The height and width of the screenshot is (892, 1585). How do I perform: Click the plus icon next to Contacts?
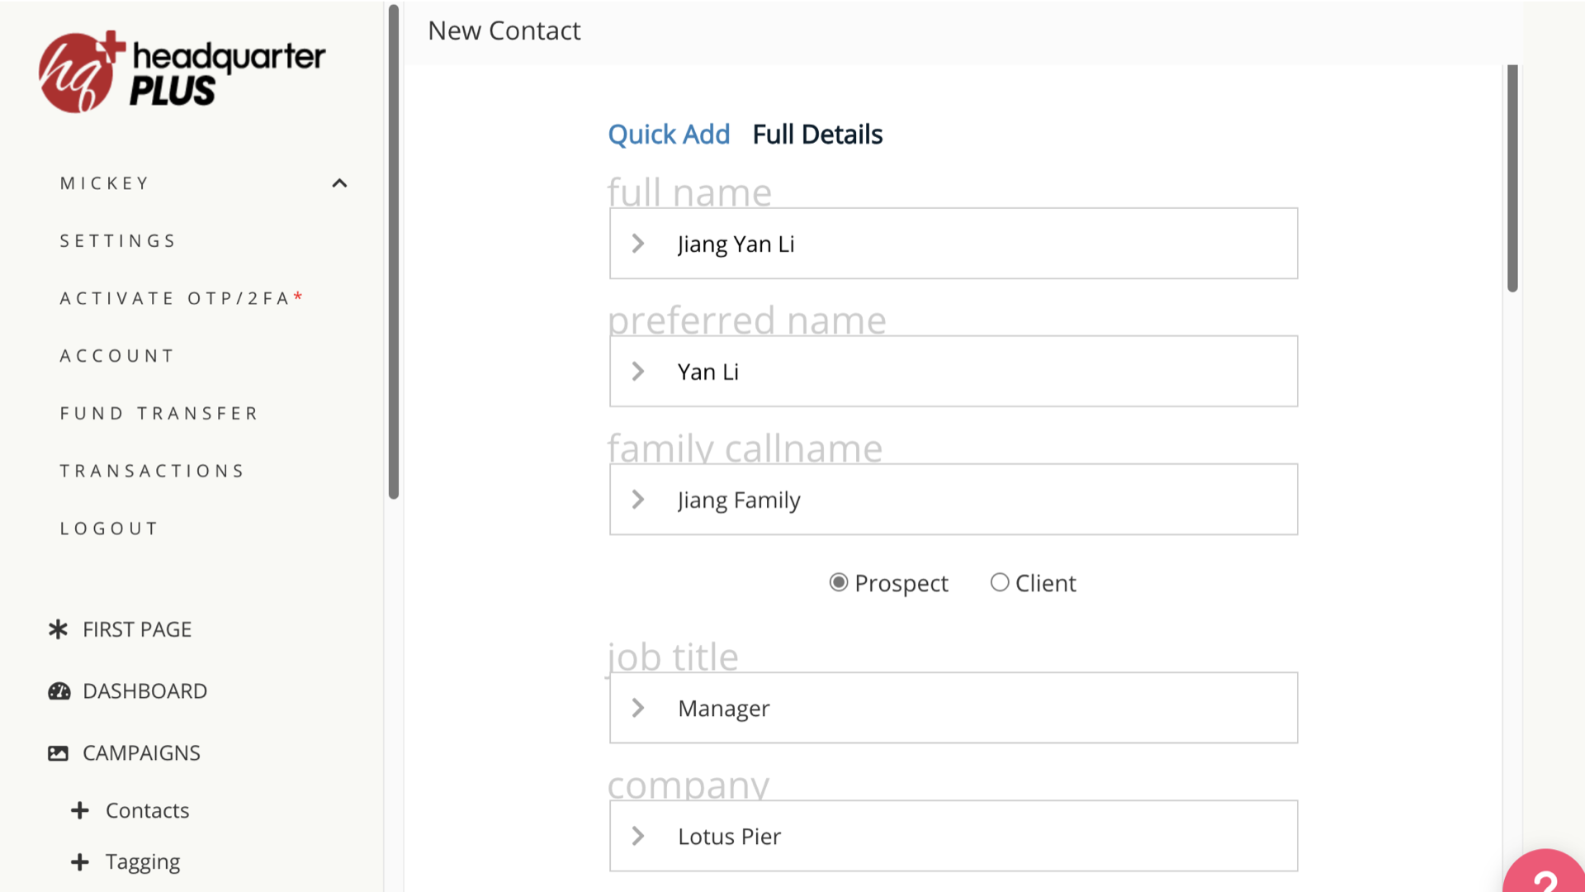coord(80,810)
